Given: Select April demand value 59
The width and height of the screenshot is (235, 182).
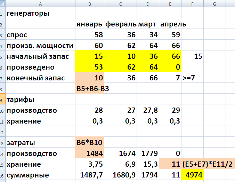Looking at the screenshot, I should tap(170, 35).
